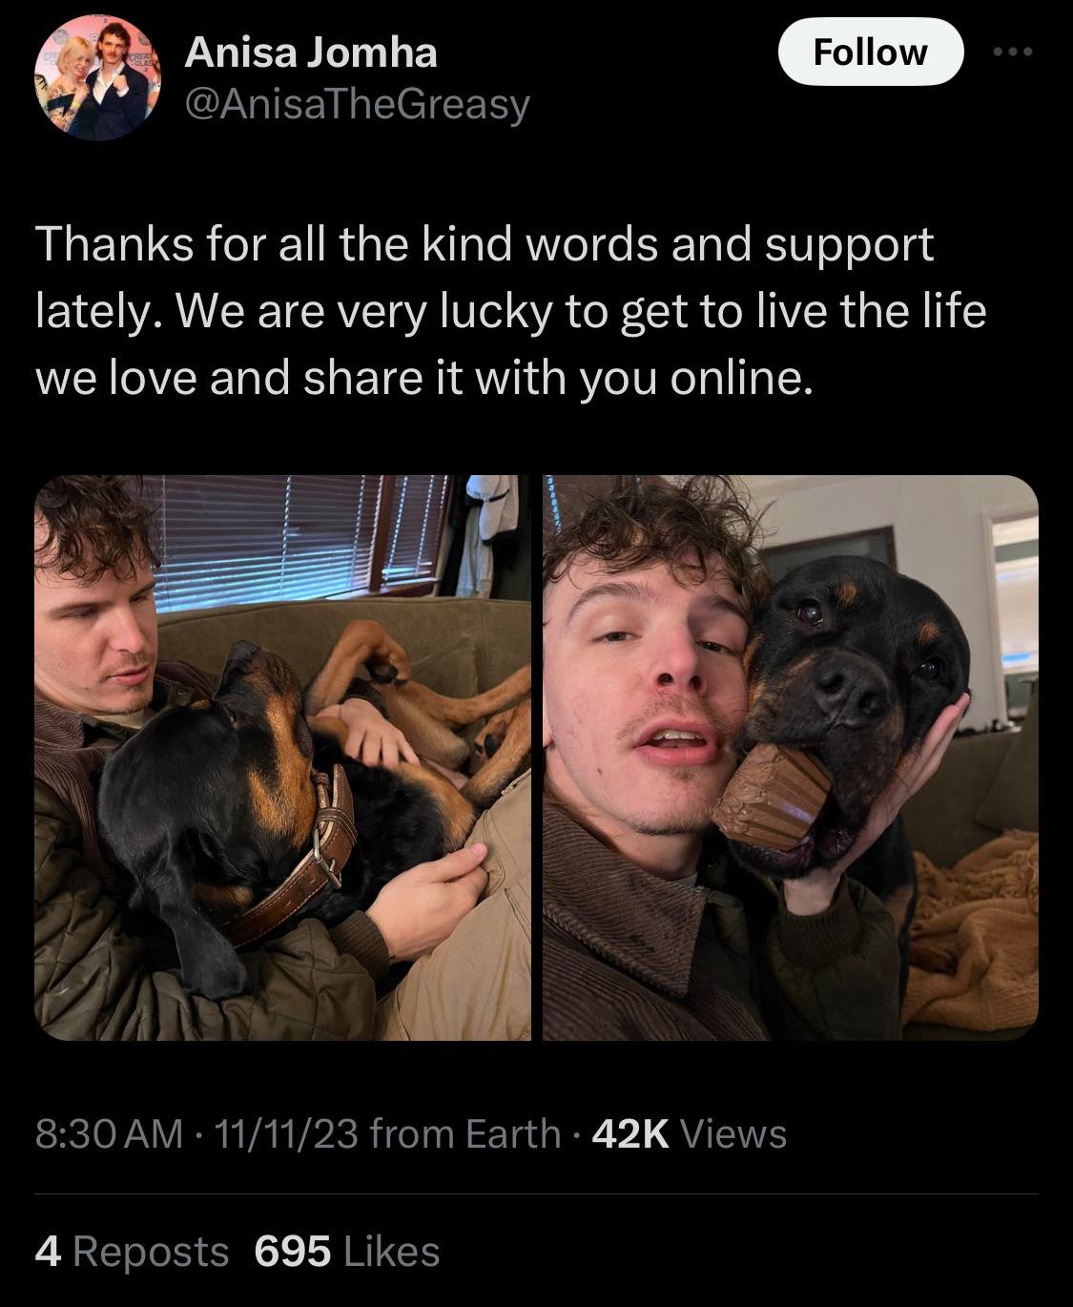Image resolution: width=1073 pixels, height=1307 pixels.
Task: Click the tweet text starting "Thanks for all"
Action: coord(511,311)
